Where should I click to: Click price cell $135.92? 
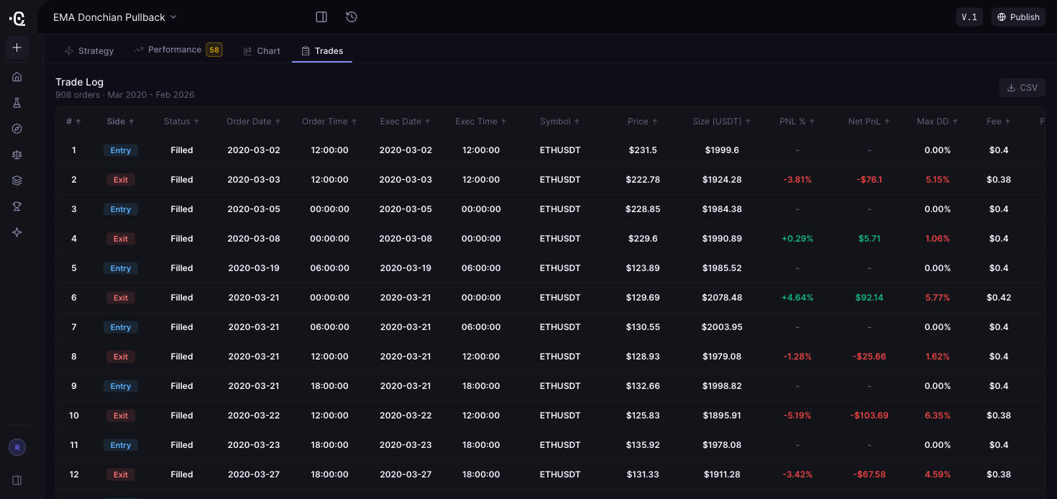pyautogui.click(x=643, y=445)
